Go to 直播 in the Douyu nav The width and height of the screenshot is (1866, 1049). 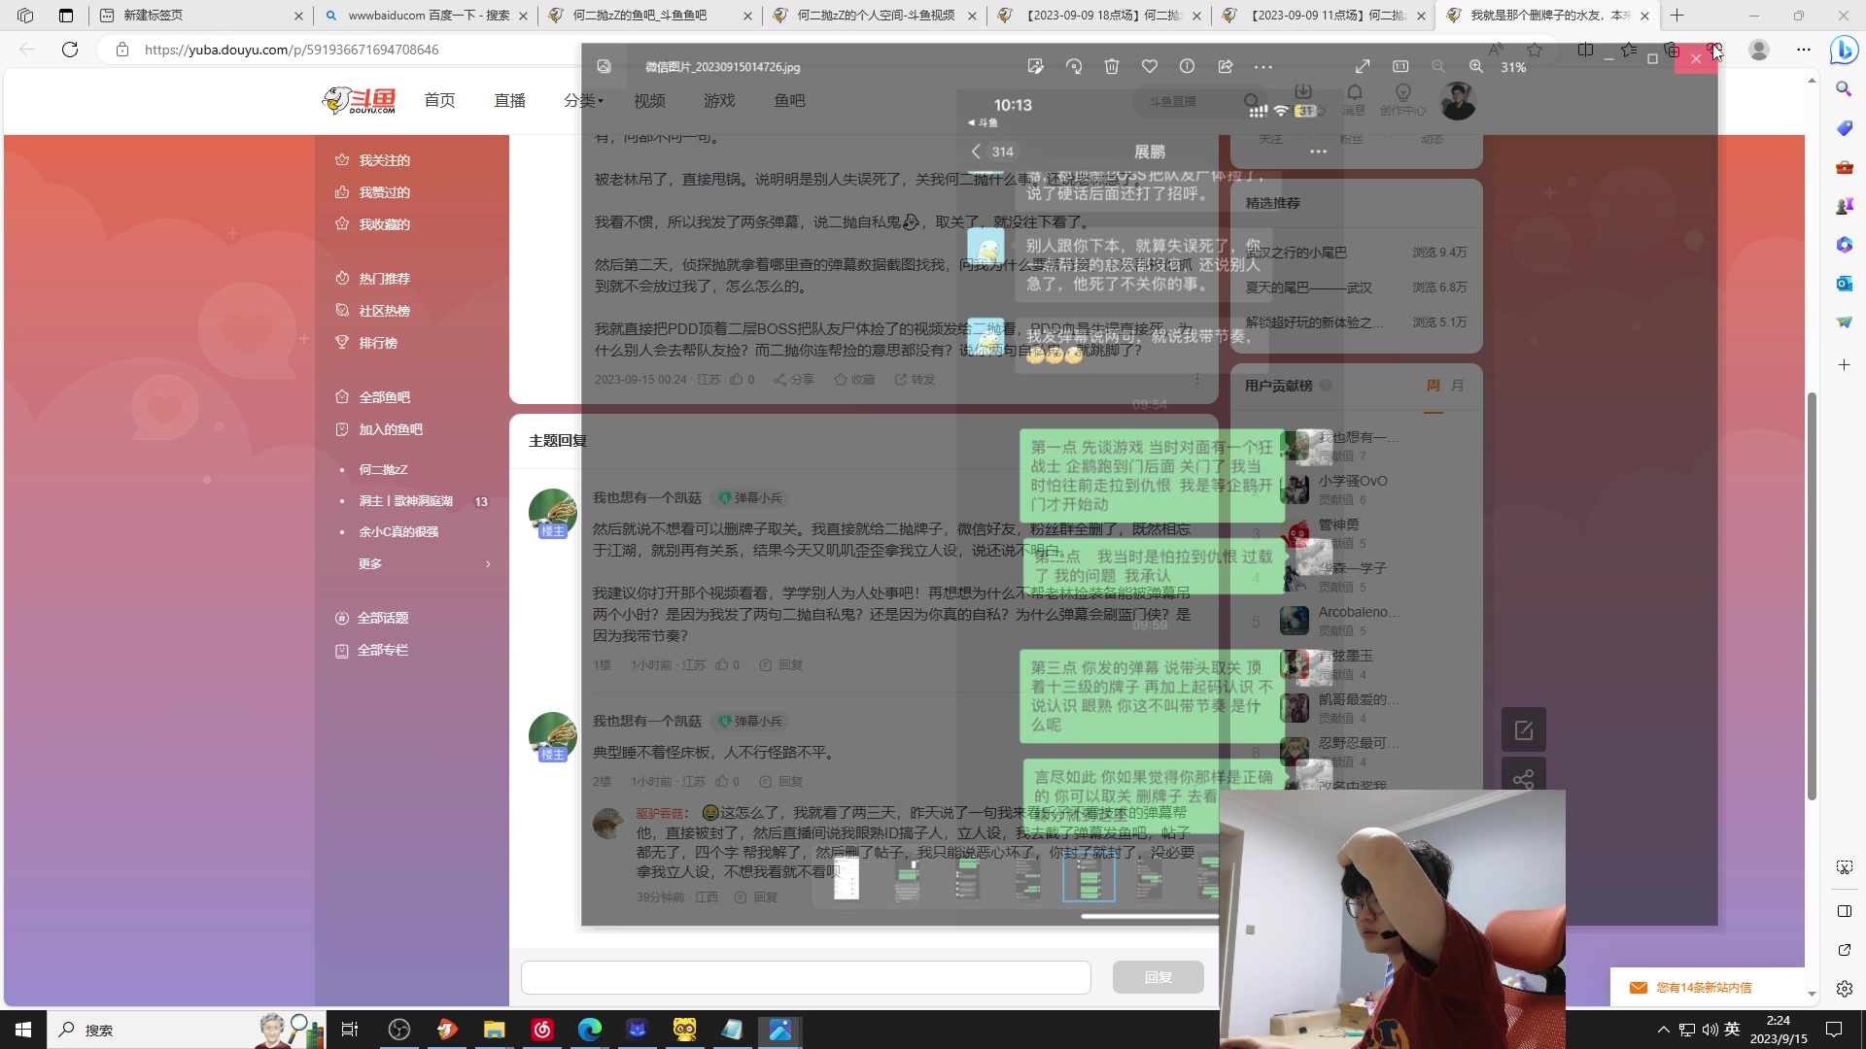[509, 100]
